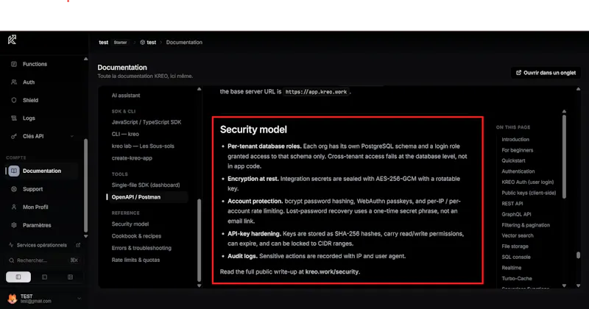Click the https://app.kreo.work code snippet
589x309 pixels.
317,92
